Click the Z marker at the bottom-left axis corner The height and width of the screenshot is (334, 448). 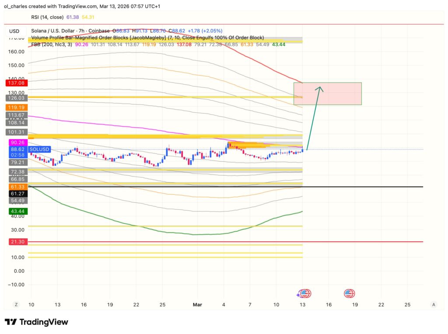[16, 304]
